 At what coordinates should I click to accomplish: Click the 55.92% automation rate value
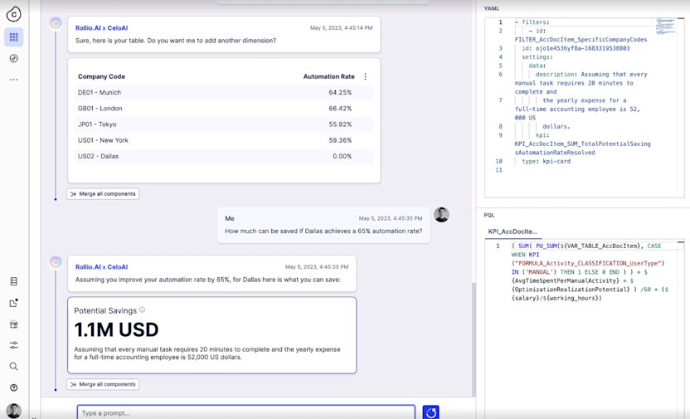[340, 124]
